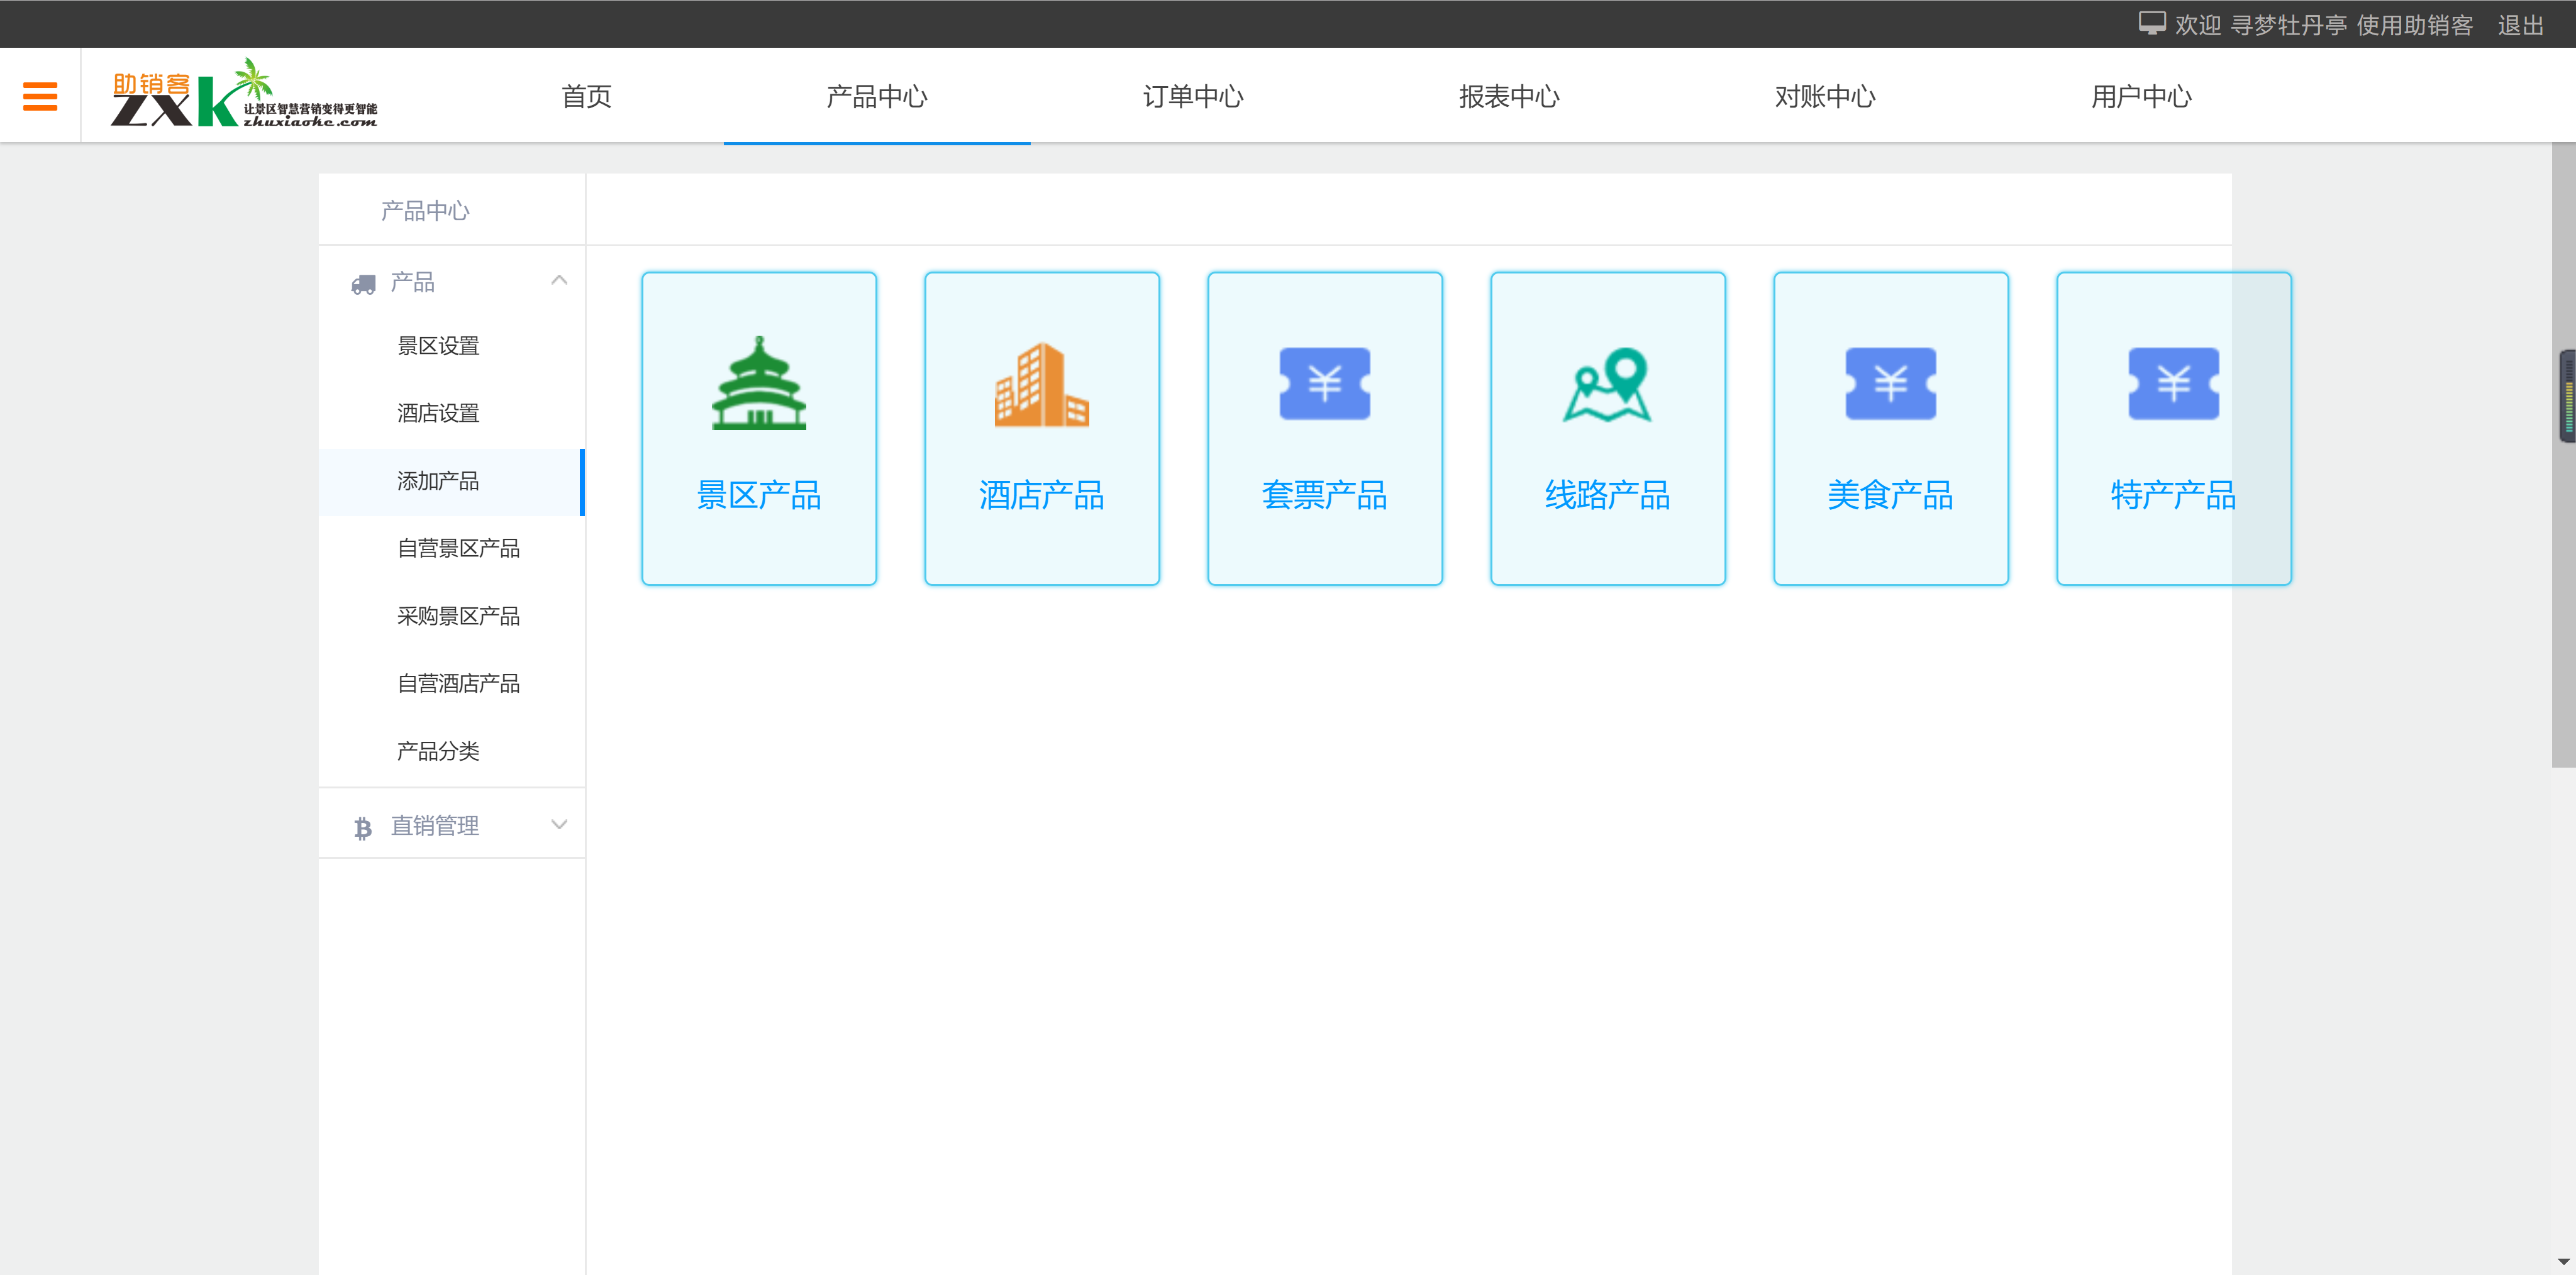The height and width of the screenshot is (1275, 2576).
Task: Go to 用户中心
Action: tap(2141, 97)
